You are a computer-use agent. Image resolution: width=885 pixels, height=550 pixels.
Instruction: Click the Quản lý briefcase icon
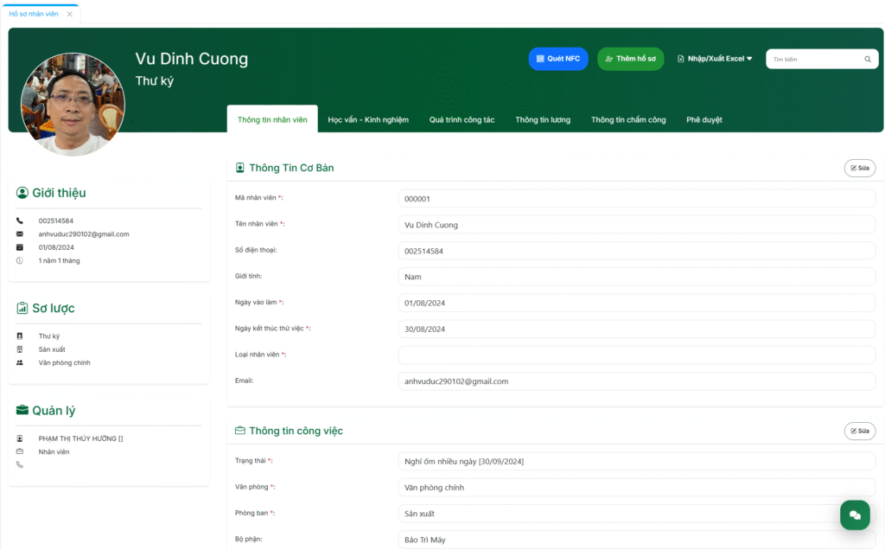[x=22, y=410]
